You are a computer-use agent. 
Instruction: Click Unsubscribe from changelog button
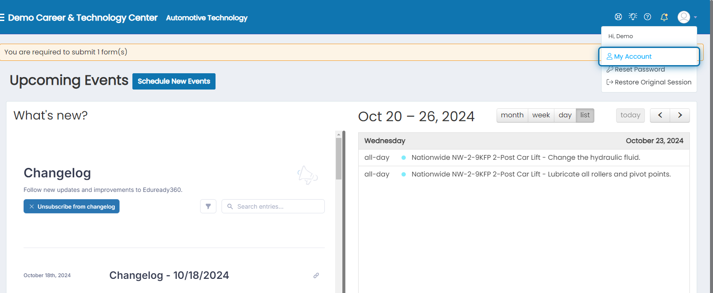click(72, 206)
